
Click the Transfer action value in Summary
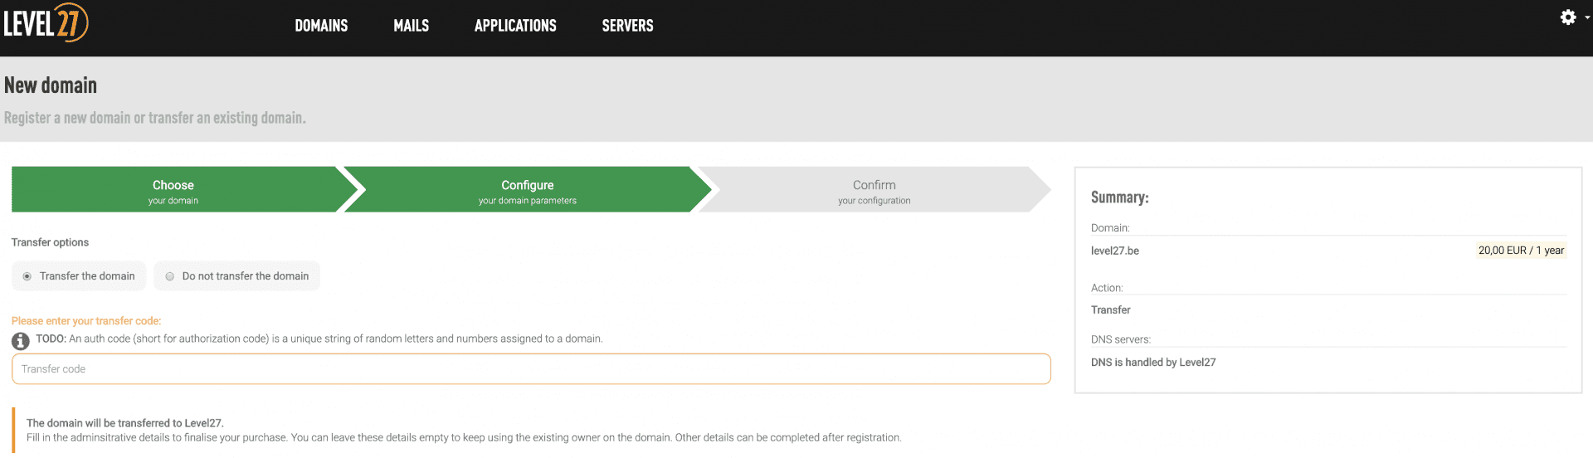click(1110, 310)
